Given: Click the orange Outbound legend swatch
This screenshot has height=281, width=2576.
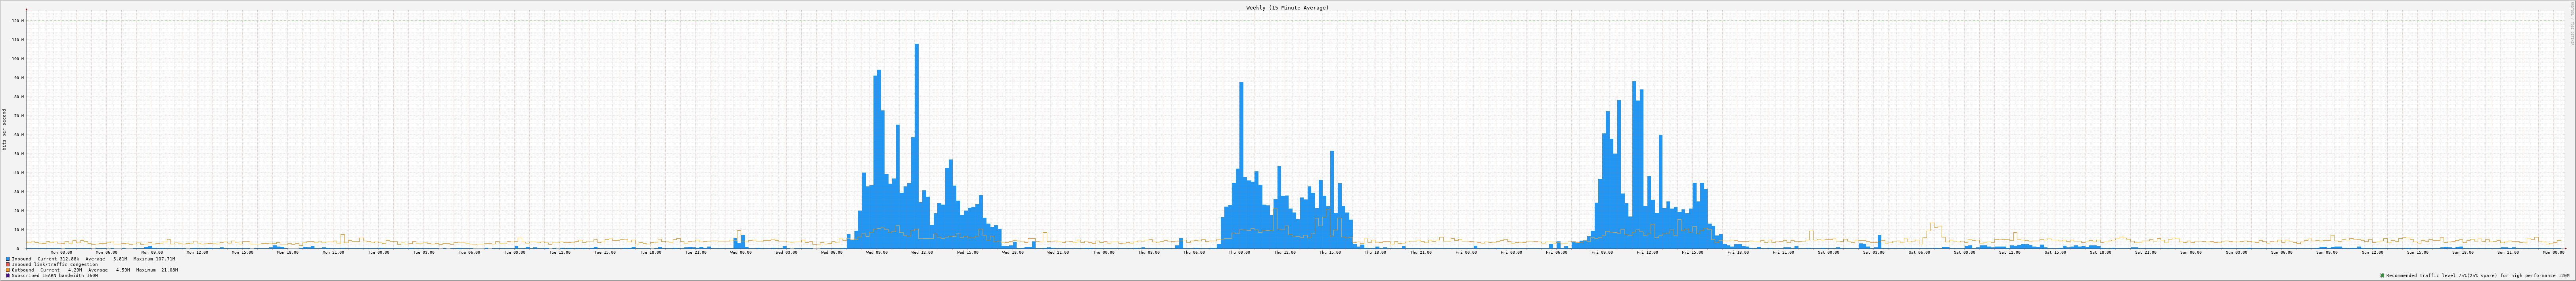Looking at the screenshot, I should [8, 270].
